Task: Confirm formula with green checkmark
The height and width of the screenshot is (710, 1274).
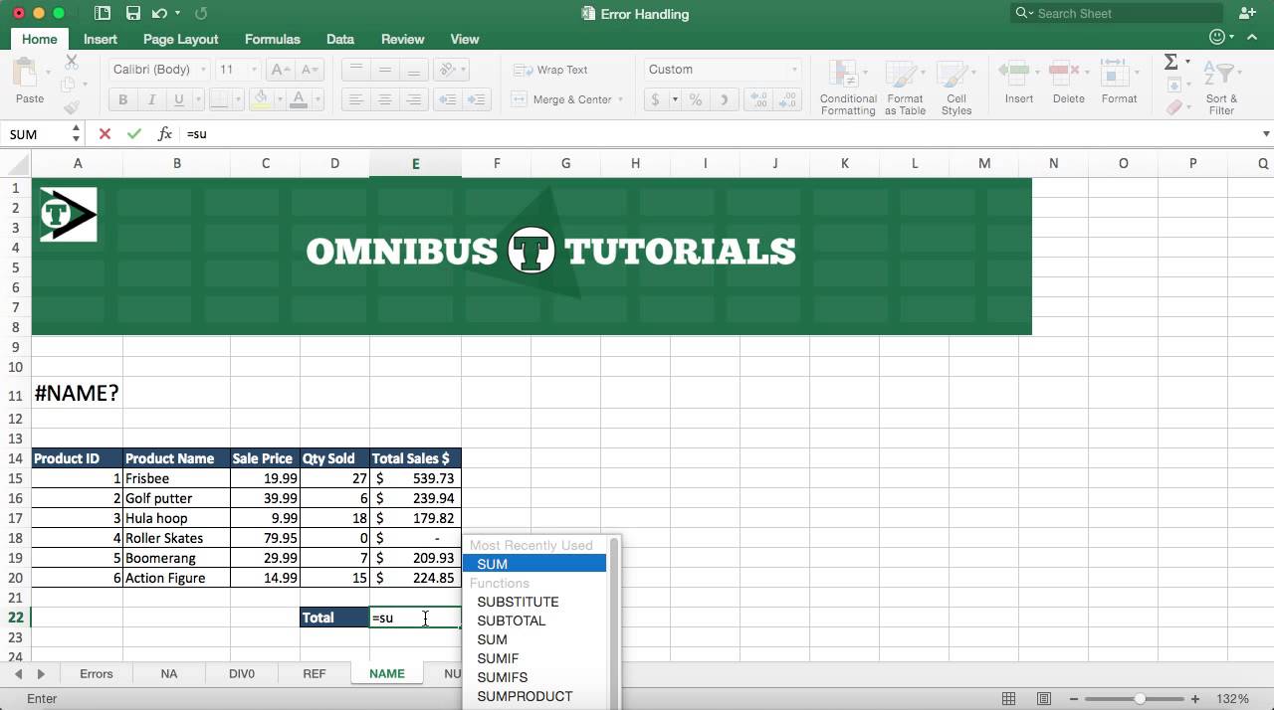Action: pos(134,133)
